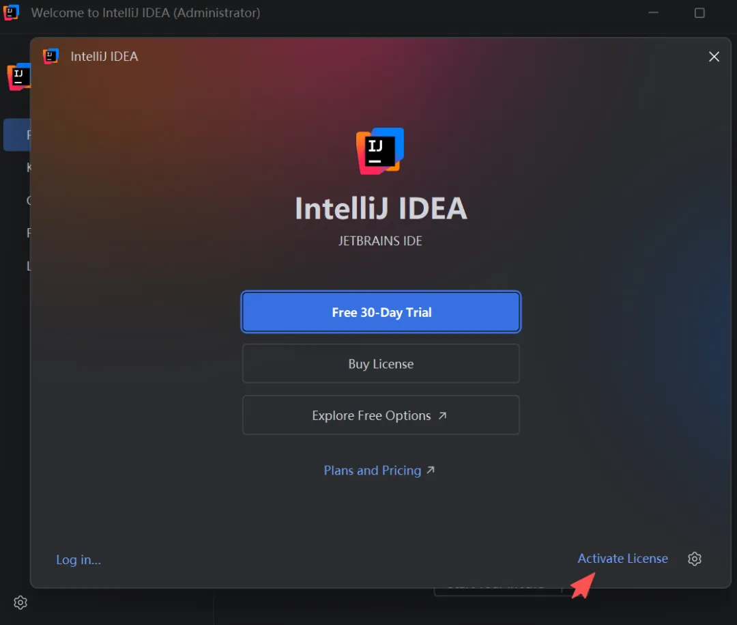737x625 pixels.
Task: Click the IJ logo in the welcome sidebar
Action: click(x=18, y=77)
